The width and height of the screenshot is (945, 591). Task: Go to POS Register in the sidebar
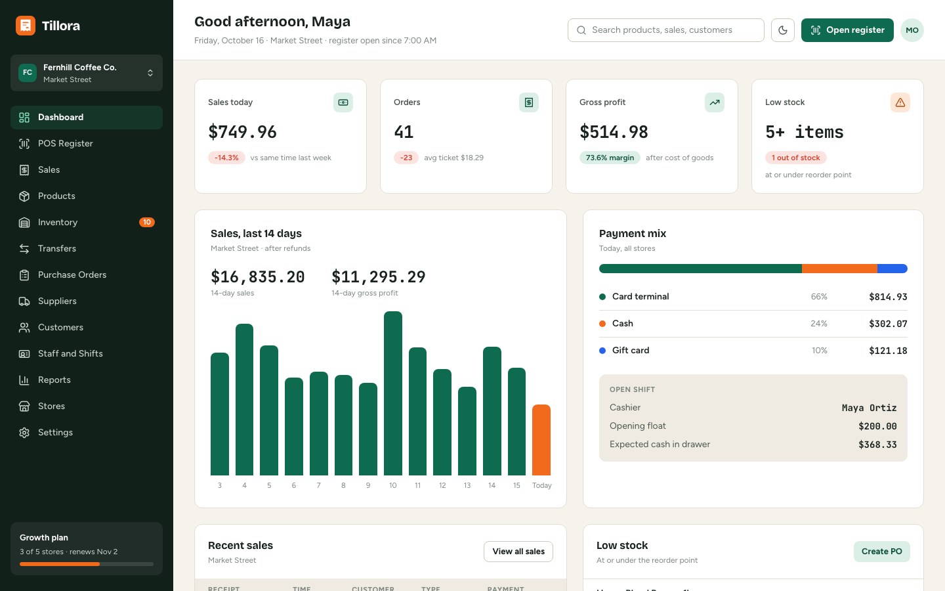87,144
